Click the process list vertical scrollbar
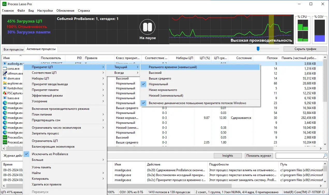Screen dimensions: 329x195 coord(325,100)
